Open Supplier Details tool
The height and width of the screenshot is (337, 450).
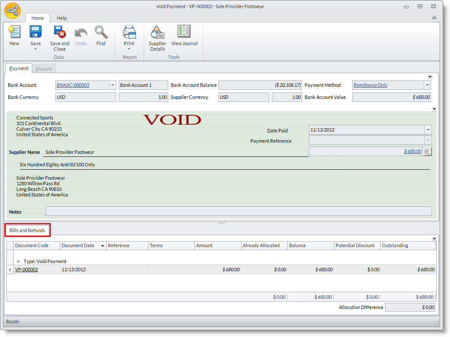pos(157,32)
